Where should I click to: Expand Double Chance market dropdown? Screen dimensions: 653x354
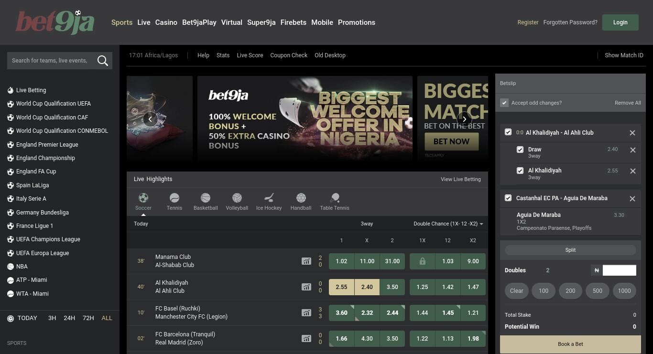[x=448, y=224]
